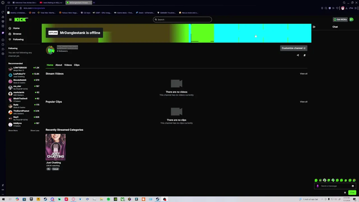Open the Just Chatting category thumbnail
The height and width of the screenshot is (202, 359).
tap(56, 147)
